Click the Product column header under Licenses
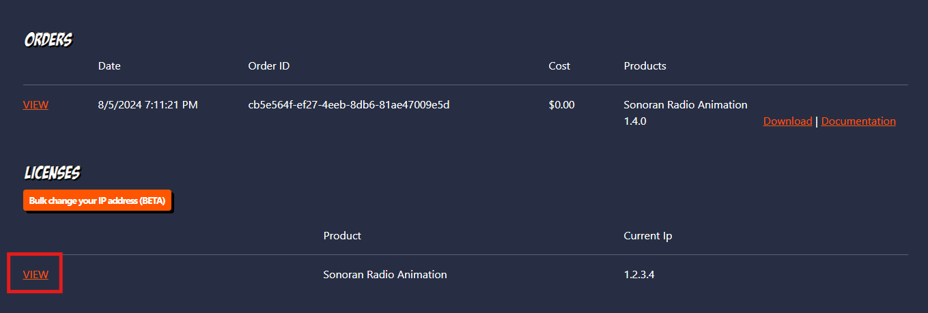The image size is (928, 313). (x=342, y=236)
